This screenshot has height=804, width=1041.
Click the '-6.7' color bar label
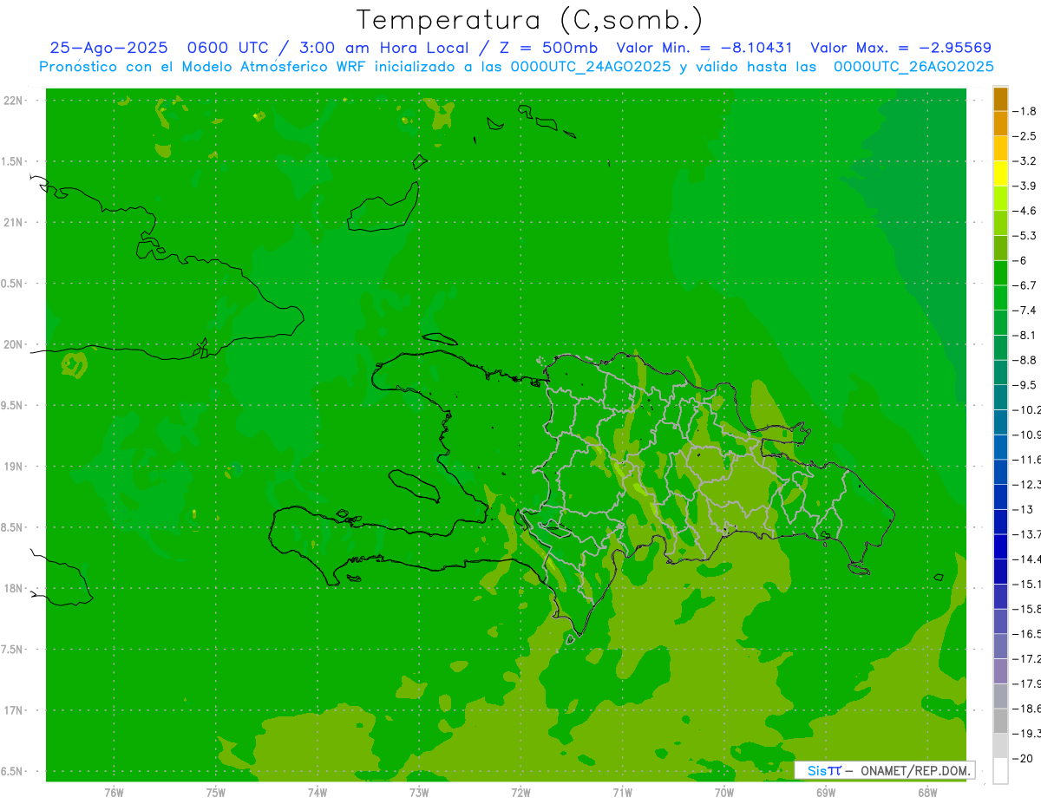1026,285
